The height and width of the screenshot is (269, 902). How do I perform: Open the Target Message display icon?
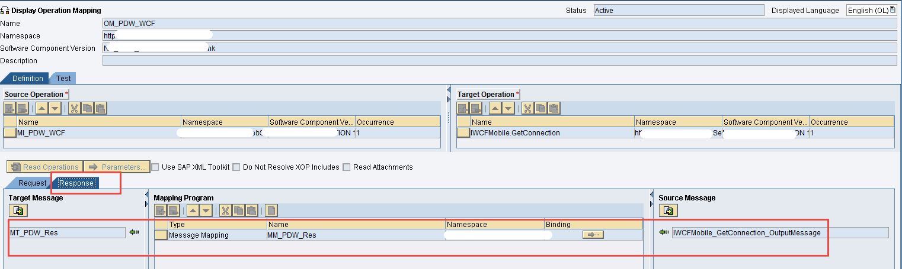click(x=18, y=210)
